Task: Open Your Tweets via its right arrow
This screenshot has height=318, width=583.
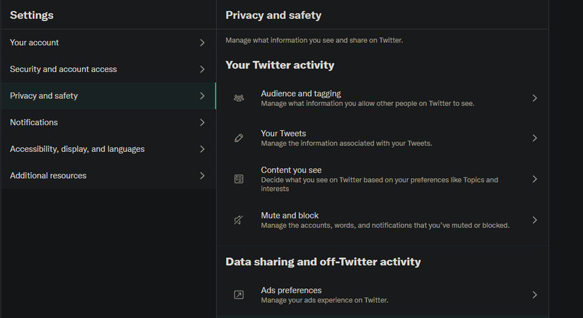Action: coord(535,138)
